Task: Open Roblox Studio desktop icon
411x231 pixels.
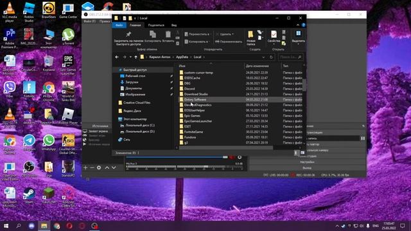Action: coord(29,12)
